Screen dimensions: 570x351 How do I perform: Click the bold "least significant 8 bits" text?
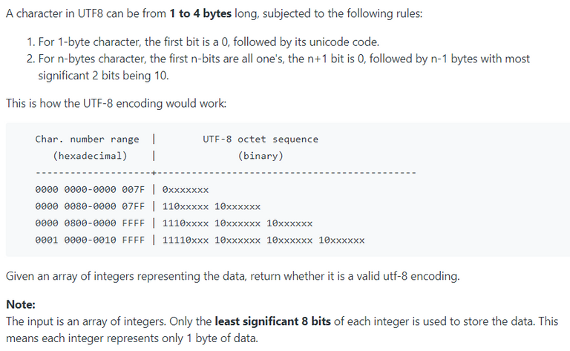point(272,321)
